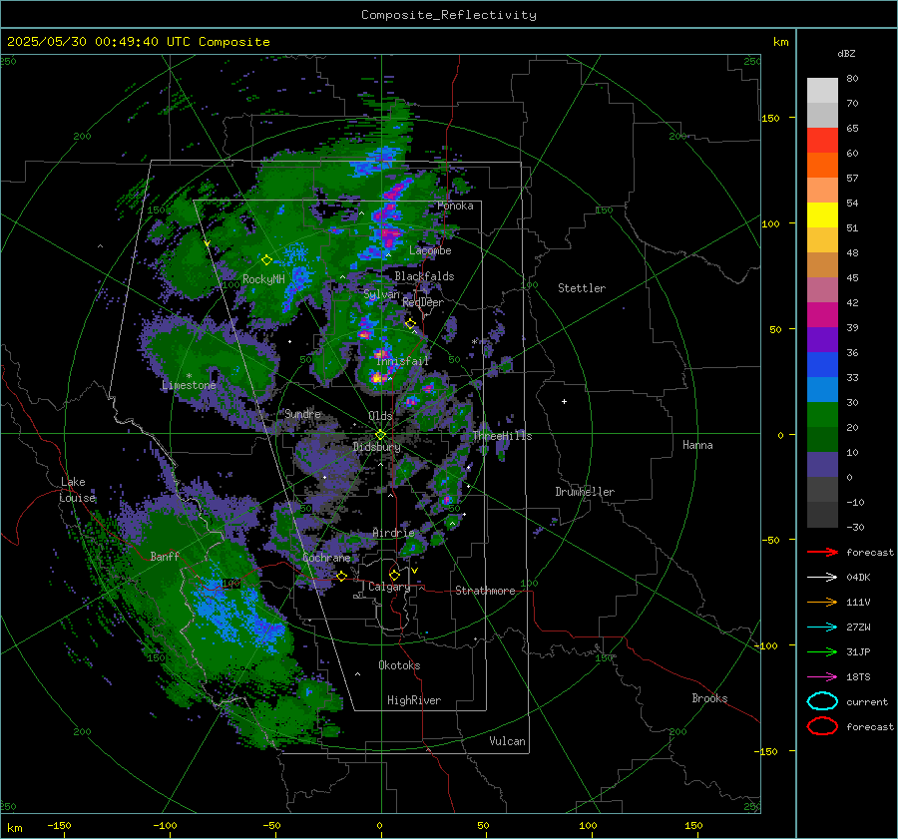
Task: Click the 'Lacombe' city label
Action: coord(430,250)
